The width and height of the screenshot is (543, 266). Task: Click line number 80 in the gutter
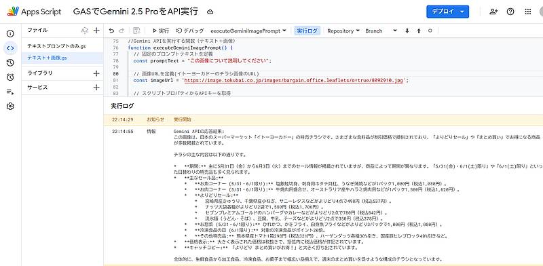(115, 74)
